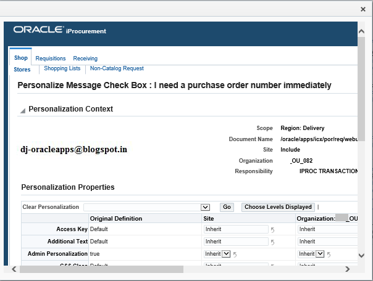Click the Go button
The height and width of the screenshot is (281, 373).
click(x=227, y=207)
